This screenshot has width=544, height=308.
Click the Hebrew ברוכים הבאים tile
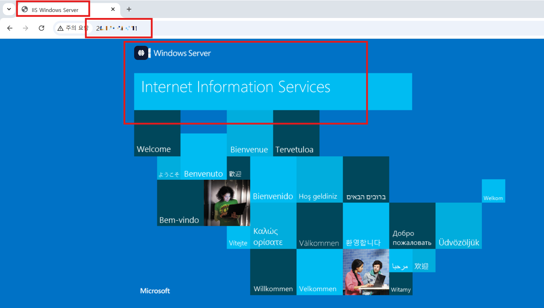[366, 179]
